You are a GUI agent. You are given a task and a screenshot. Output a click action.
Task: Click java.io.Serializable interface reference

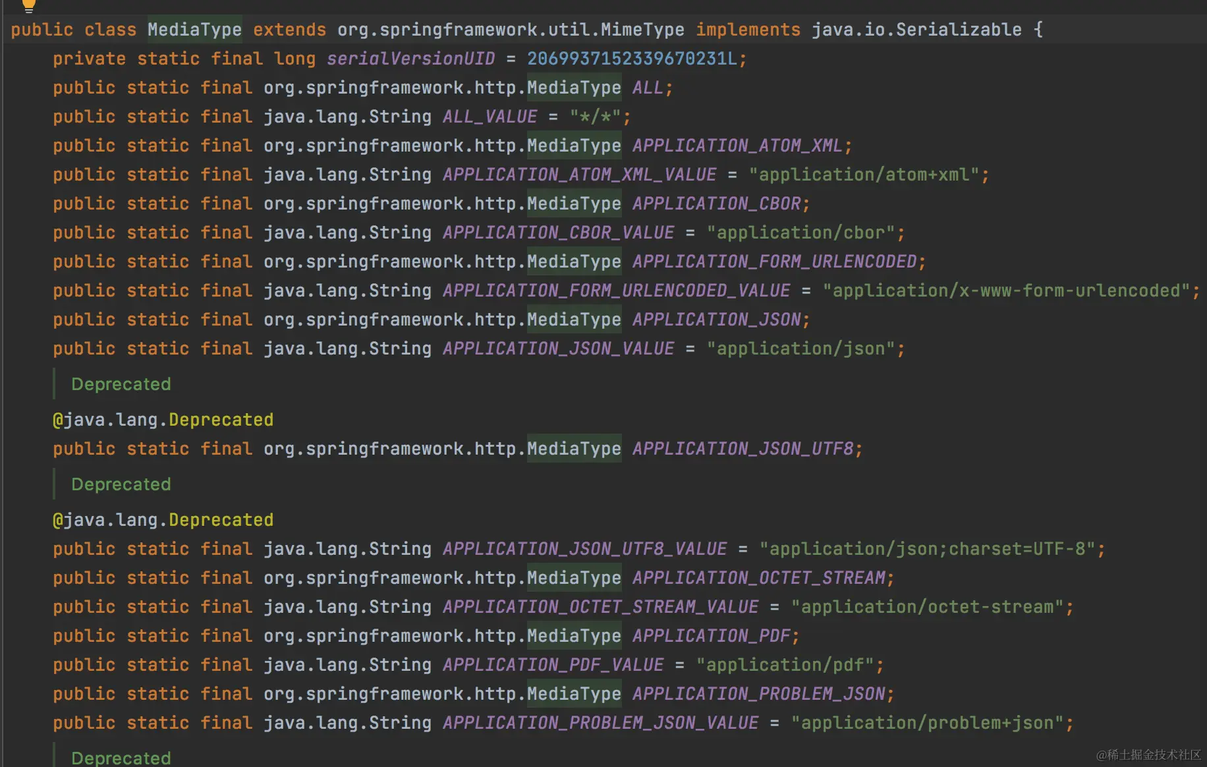[x=916, y=30]
